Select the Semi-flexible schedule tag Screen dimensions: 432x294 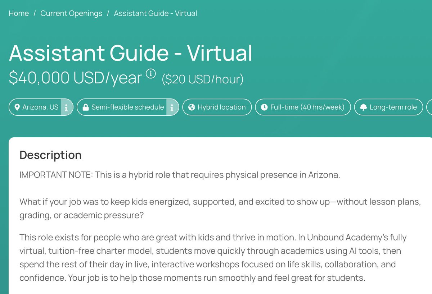128,107
